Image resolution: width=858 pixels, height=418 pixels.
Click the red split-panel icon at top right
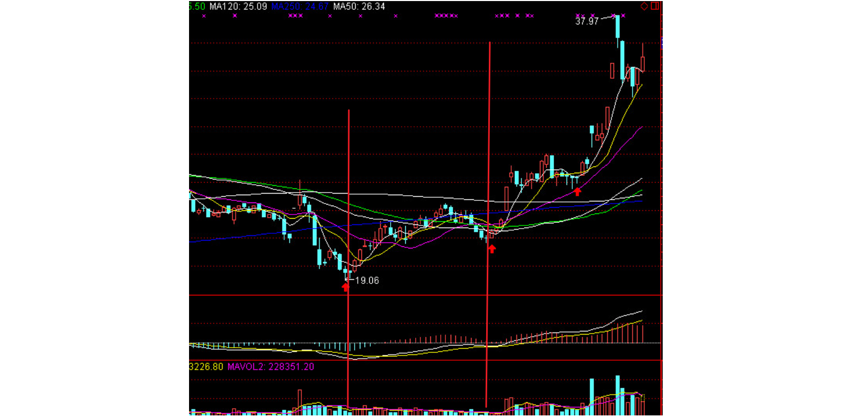[x=655, y=6]
